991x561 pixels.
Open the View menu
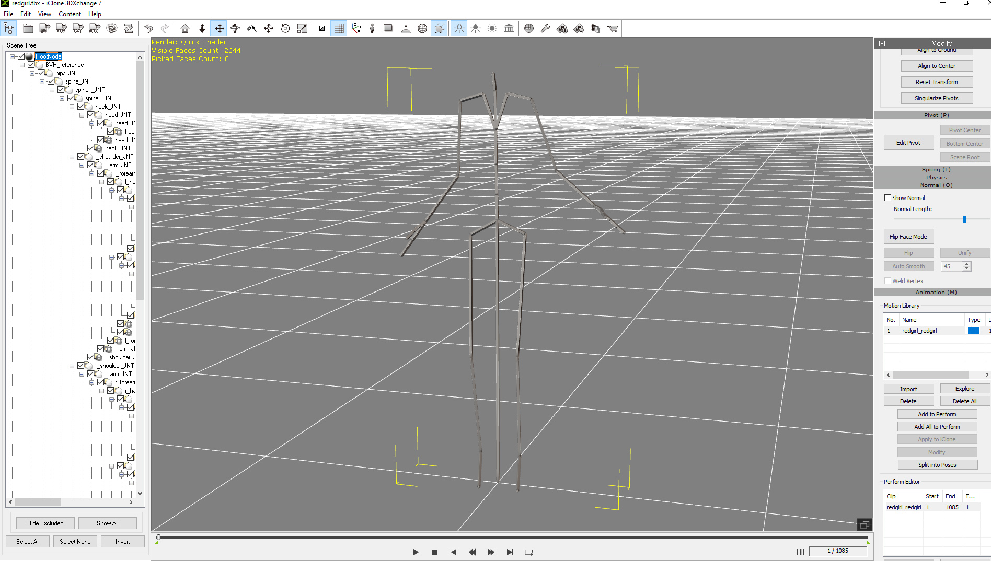click(44, 14)
